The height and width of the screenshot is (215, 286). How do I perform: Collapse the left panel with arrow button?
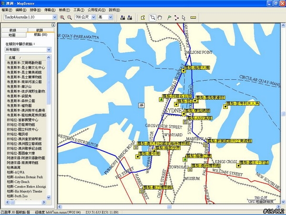pyautogui.click(x=53, y=25)
